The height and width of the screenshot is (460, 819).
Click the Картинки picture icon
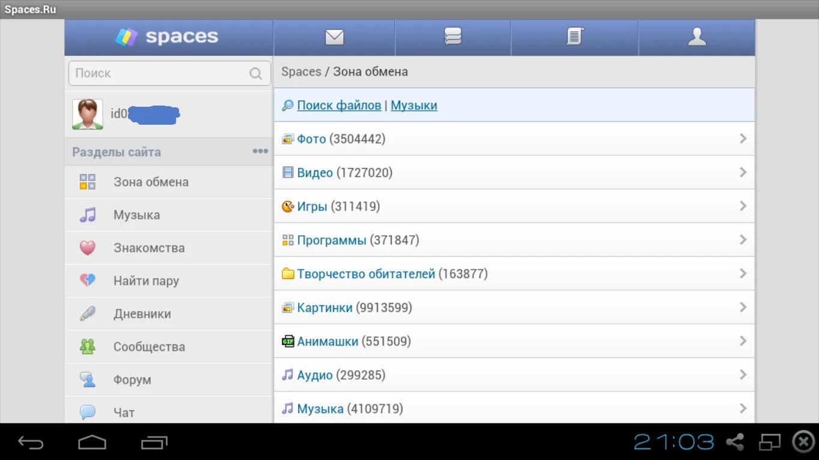coord(288,308)
